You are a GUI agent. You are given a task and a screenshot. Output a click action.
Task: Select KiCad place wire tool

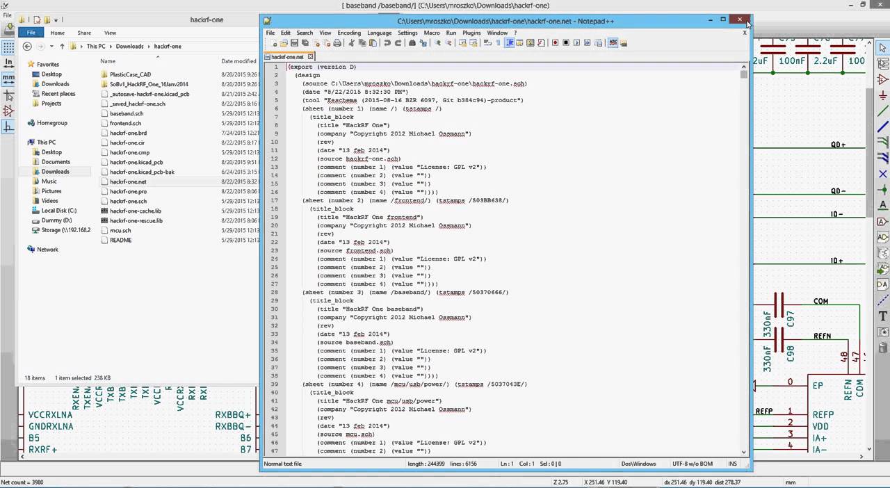click(x=882, y=113)
